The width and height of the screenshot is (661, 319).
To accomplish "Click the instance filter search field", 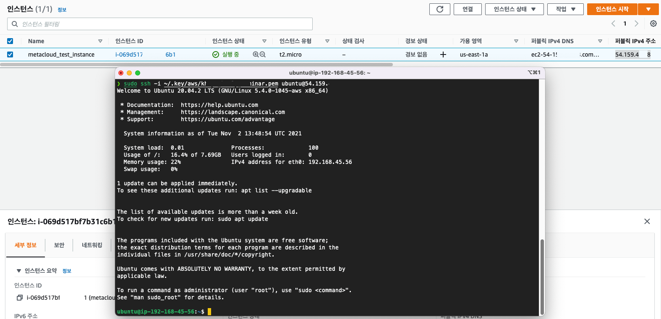I will (x=160, y=24).
